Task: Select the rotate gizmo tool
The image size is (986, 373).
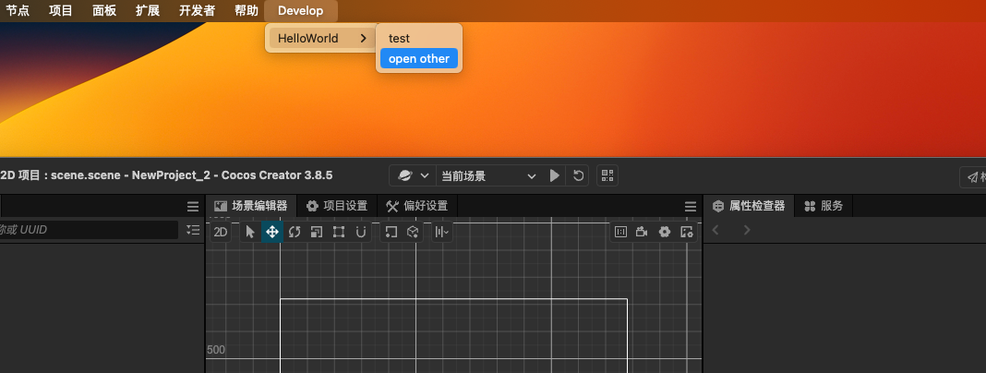Action: [x=295, y=232]
